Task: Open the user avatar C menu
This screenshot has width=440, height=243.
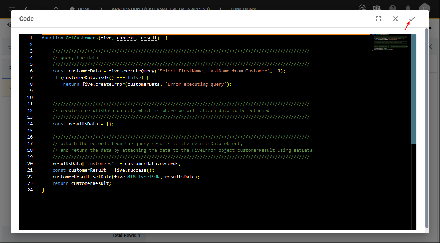Action: click(x=424, y=9)
